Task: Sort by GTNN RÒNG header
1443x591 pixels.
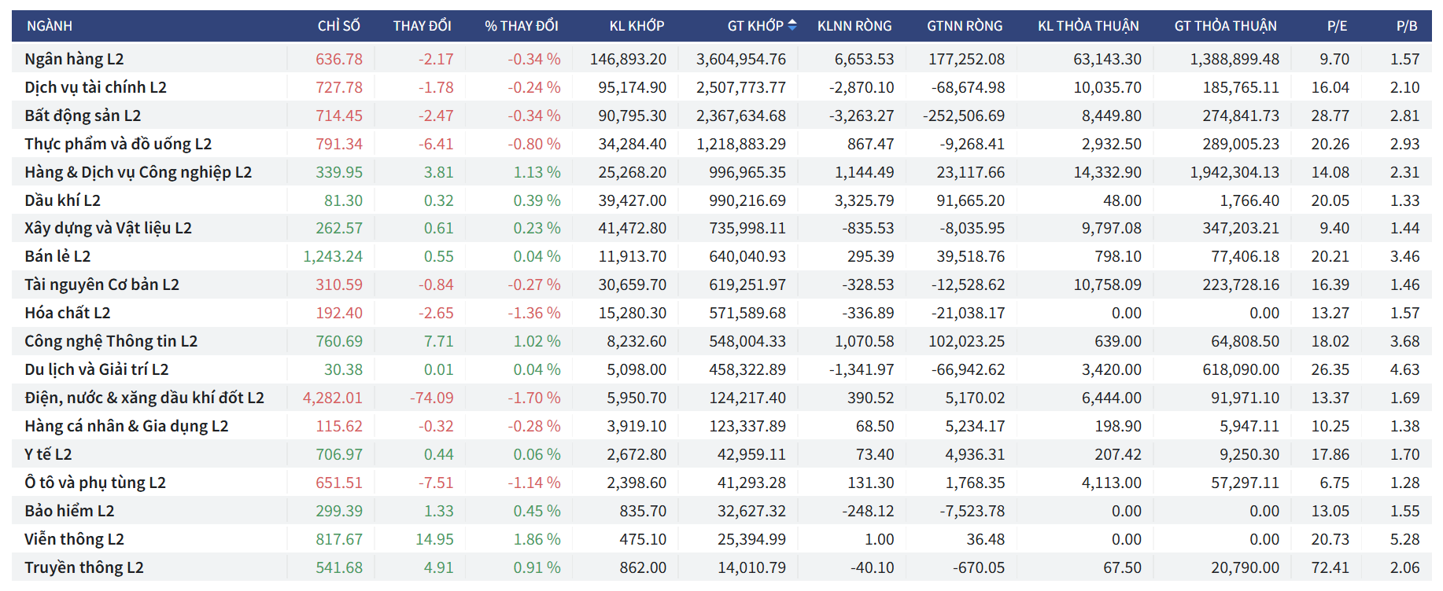Action: (x=964, y=26)
